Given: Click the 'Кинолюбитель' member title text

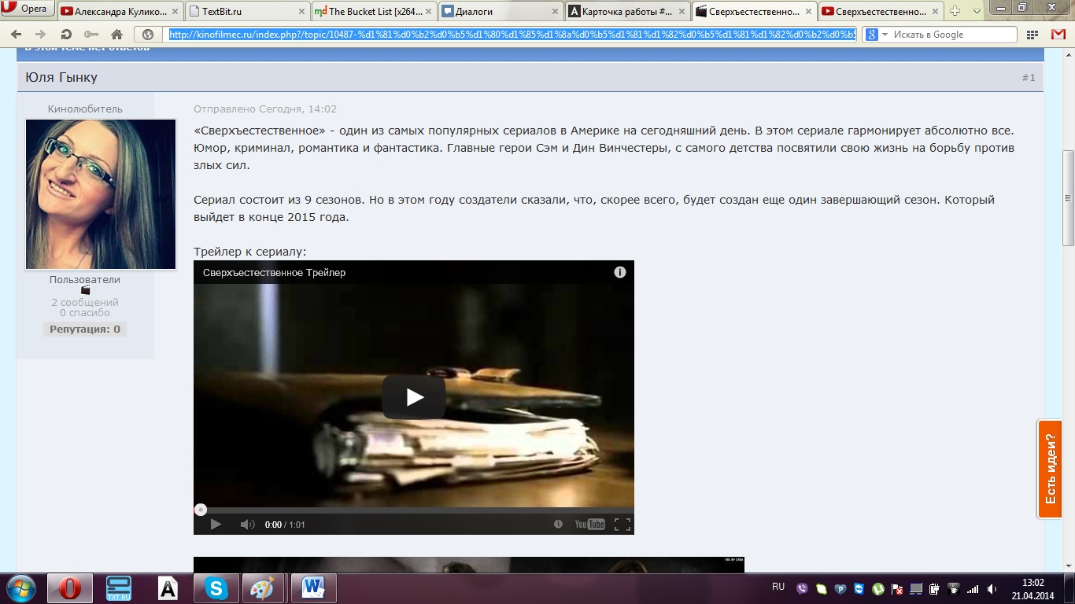Looking at the screenshot, I should pos(85,109).
